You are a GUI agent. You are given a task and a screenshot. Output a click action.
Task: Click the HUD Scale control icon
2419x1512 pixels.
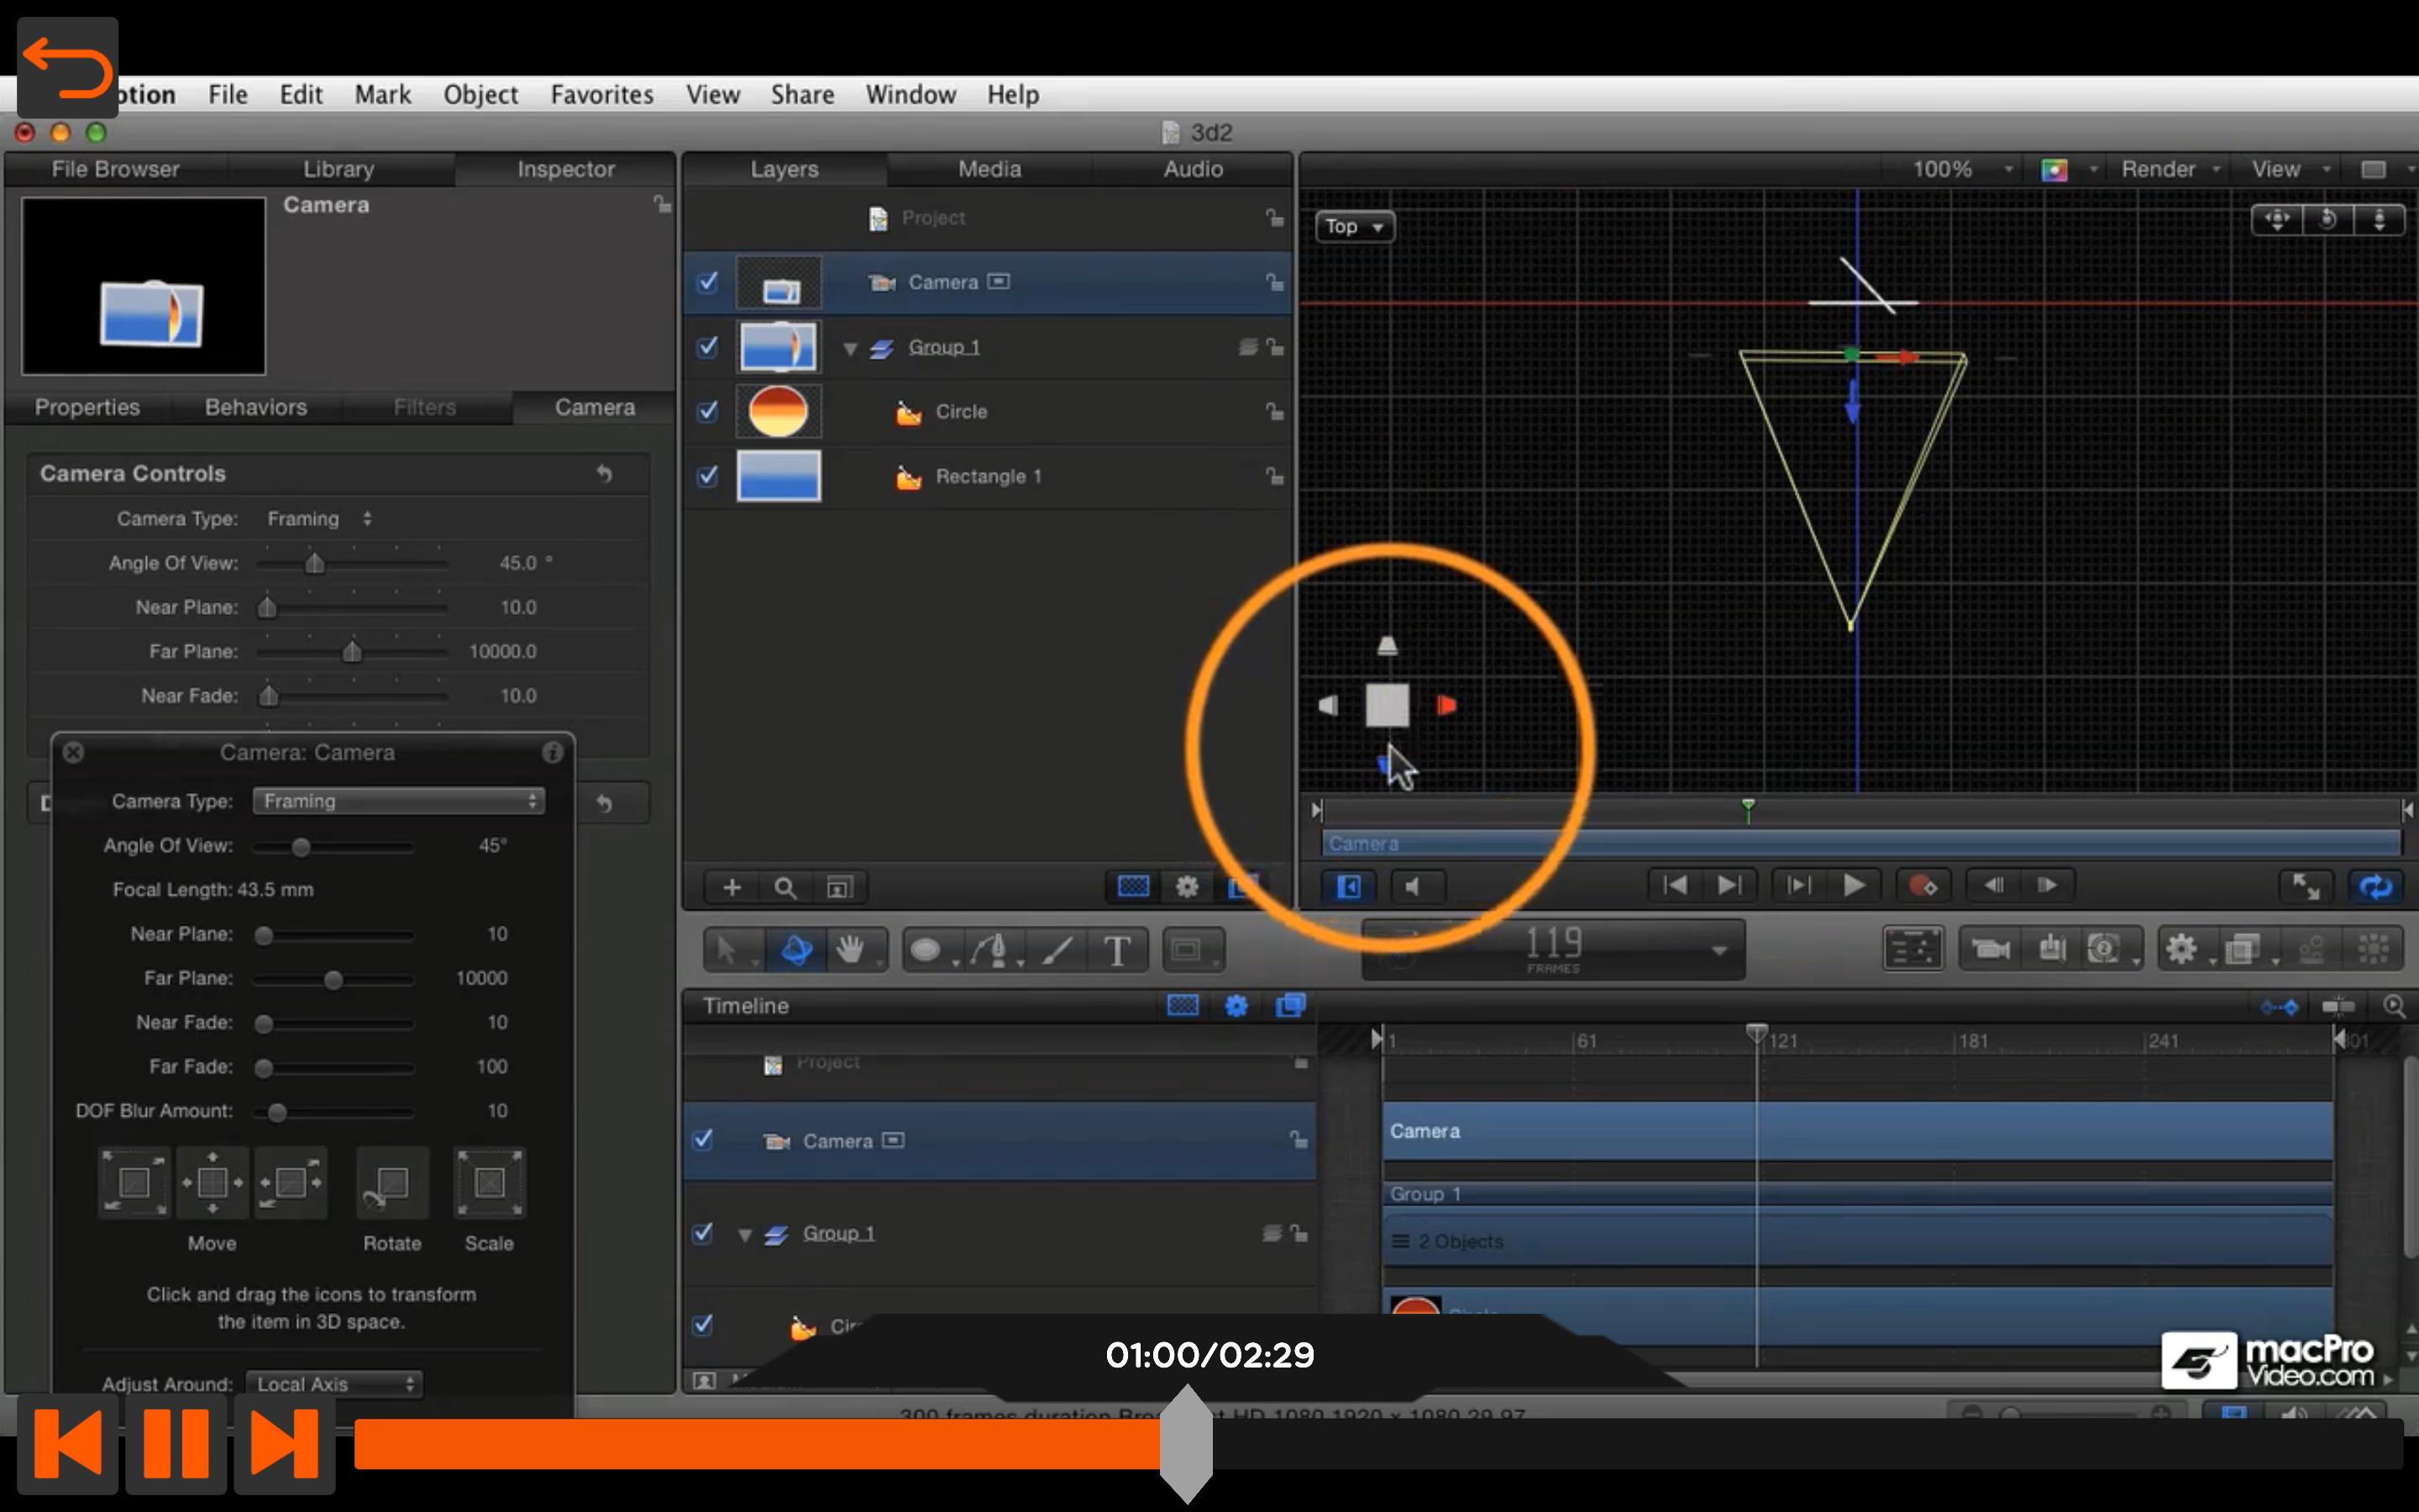point(489,1183)
